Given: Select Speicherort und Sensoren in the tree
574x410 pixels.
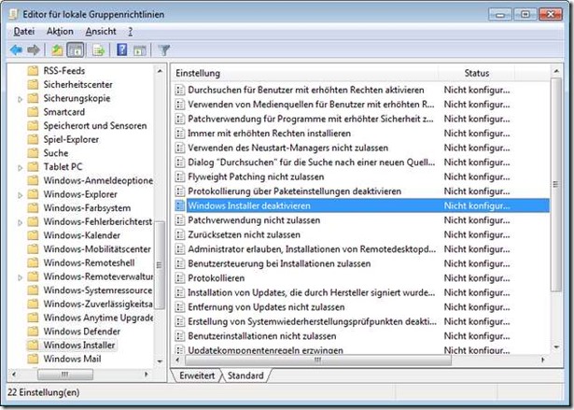Looking at the screenshot, I should 95,125.
